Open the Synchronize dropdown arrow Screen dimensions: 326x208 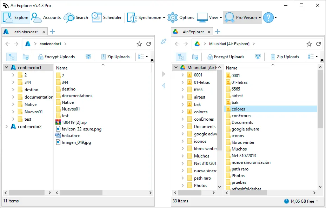coord(164,18)
